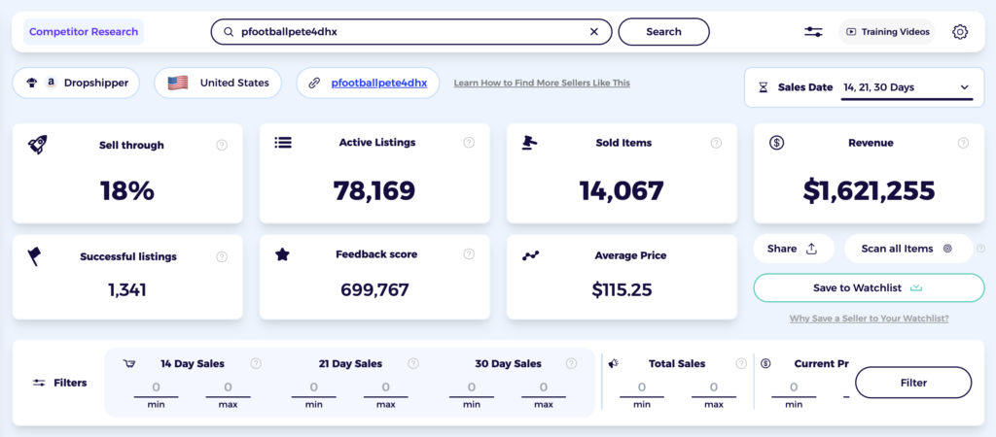The width and height of the screenshot is (996, 437).
Task: Open the Competitor Research tab
Action: coord(84,32)
